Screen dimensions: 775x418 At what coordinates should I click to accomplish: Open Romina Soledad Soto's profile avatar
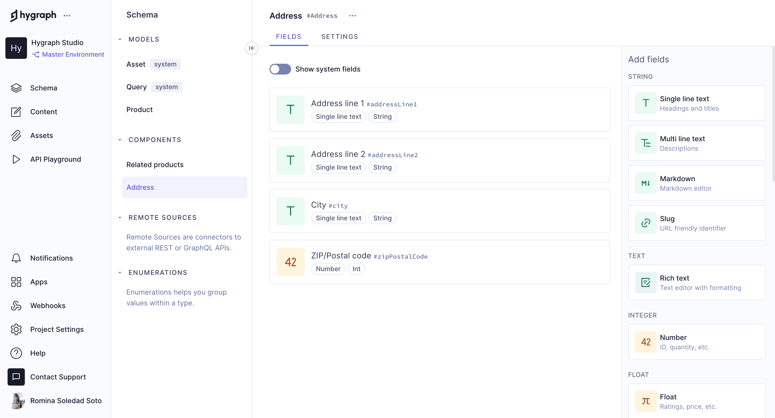(x=16, y=400)
